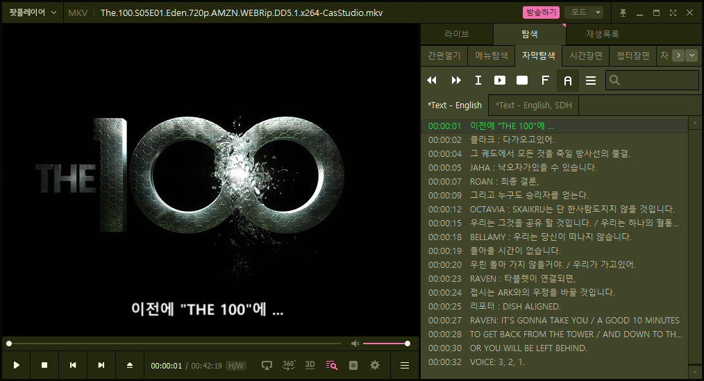Go to previous subtitle (rewind icon)

click(x=432, y=81)
